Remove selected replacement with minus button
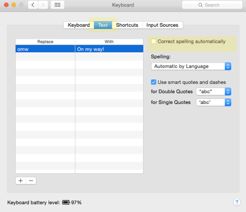 [x=31, y=181]
